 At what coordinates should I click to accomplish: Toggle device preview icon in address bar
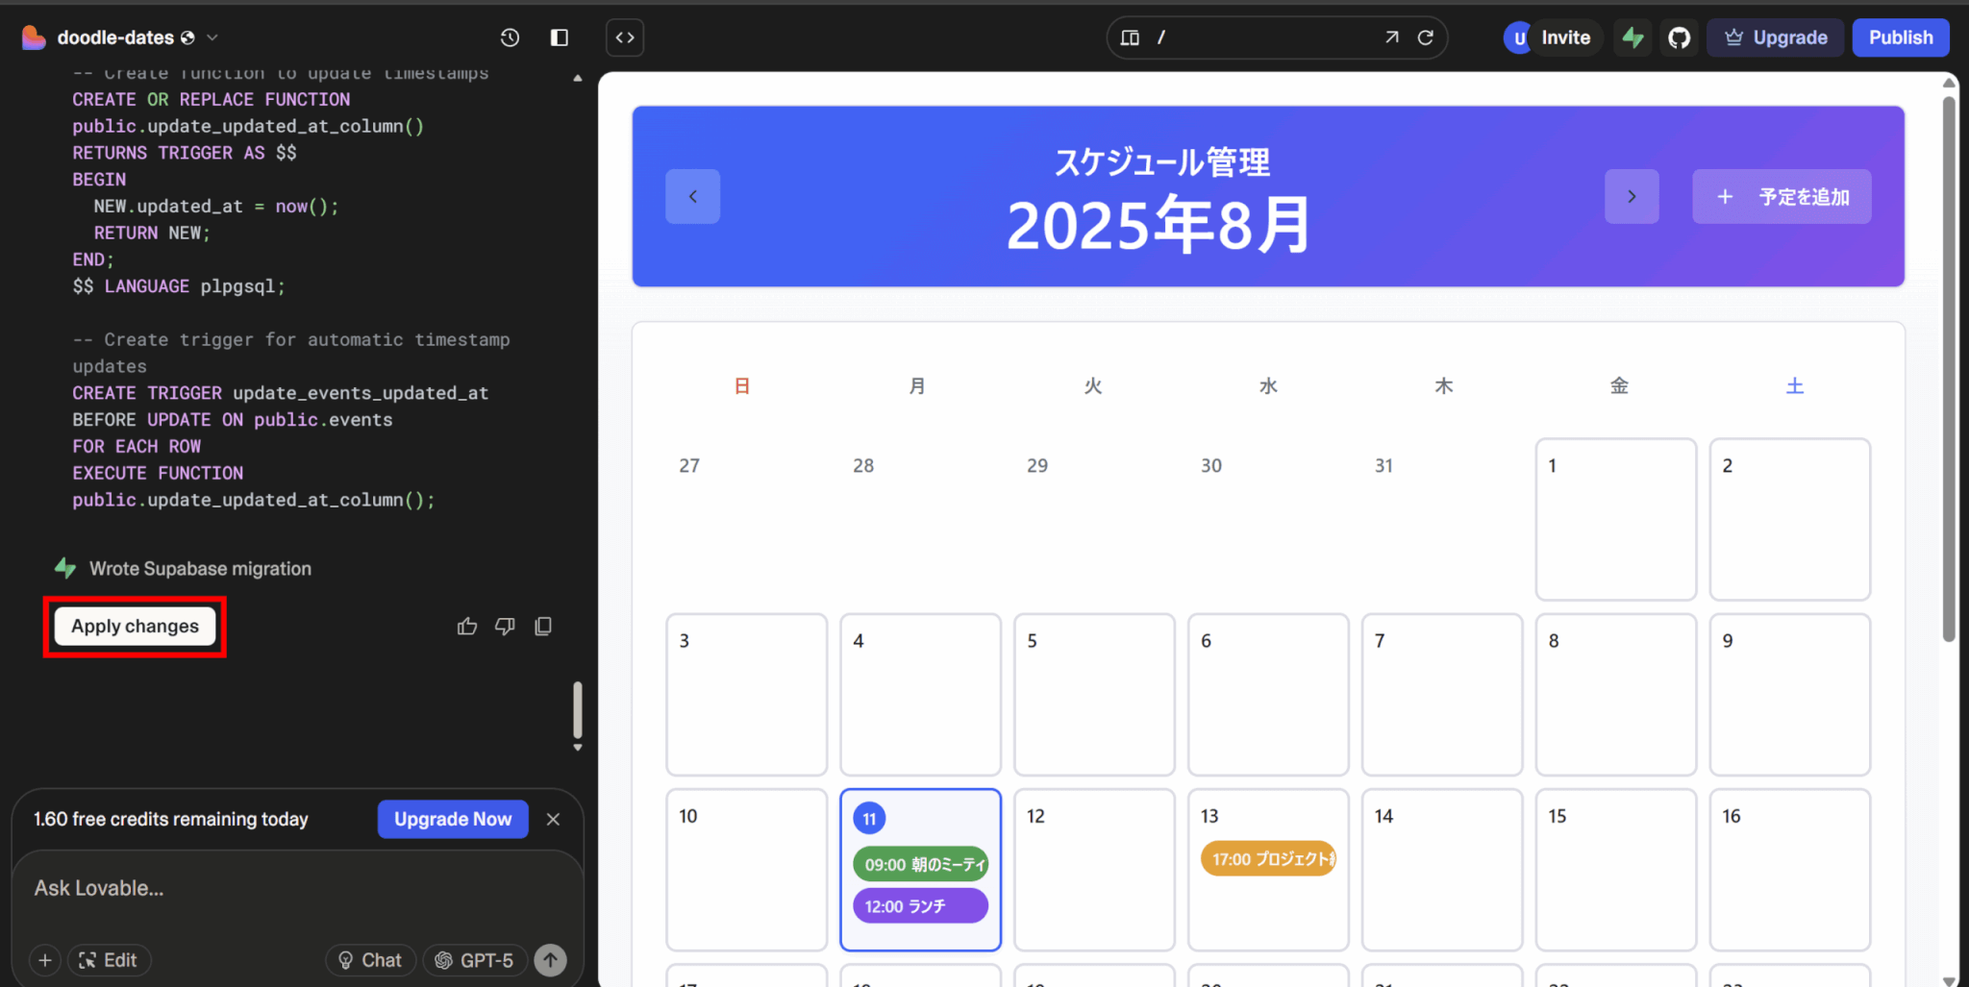[1131, 37]
